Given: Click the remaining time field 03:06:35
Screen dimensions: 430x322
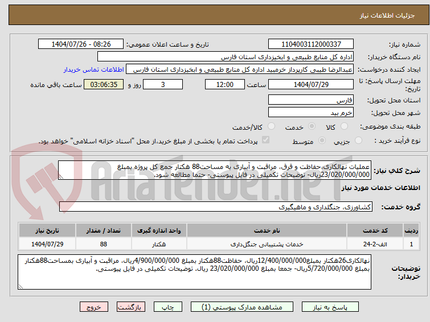Looking at the screenshot, I should pyautogui.click(x=104, y=84).
